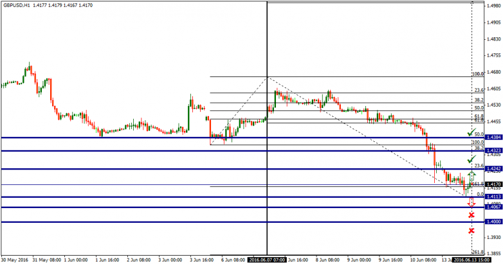Select the 1.4323 price level label
The height and width of the screenshot is (264, 503).
coord(493,150)
